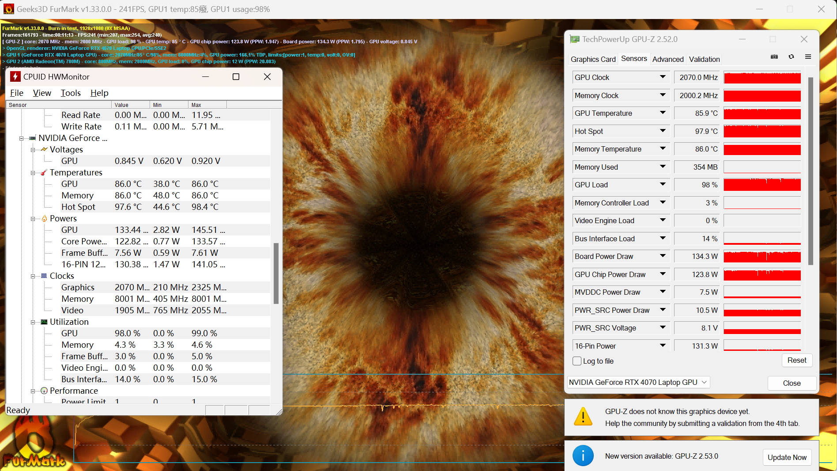
Task: Click the Powers flame icon
Action: coord(44,218)
